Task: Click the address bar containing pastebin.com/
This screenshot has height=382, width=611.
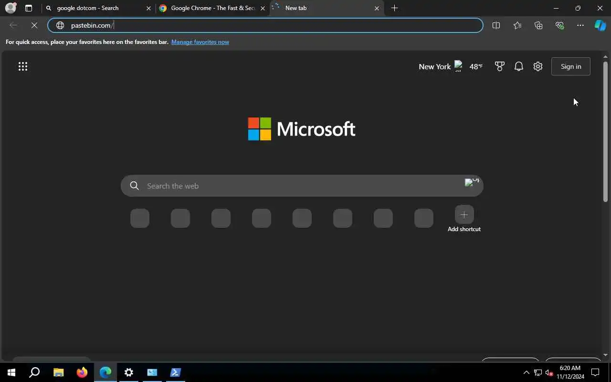Action: click(265, 25)
